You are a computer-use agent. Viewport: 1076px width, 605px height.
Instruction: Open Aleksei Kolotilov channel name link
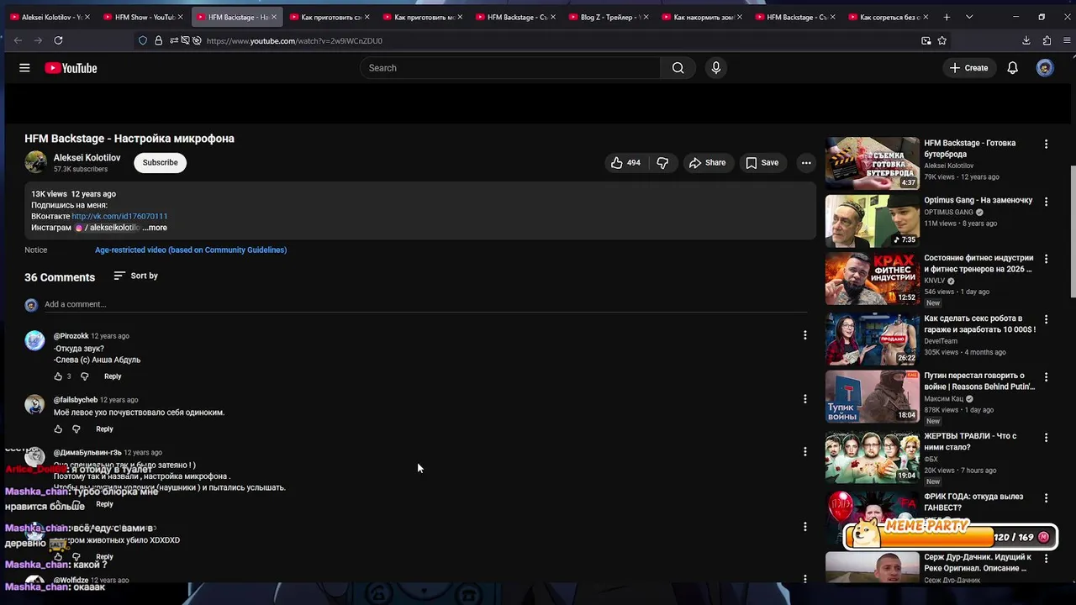tap(87, 158)
